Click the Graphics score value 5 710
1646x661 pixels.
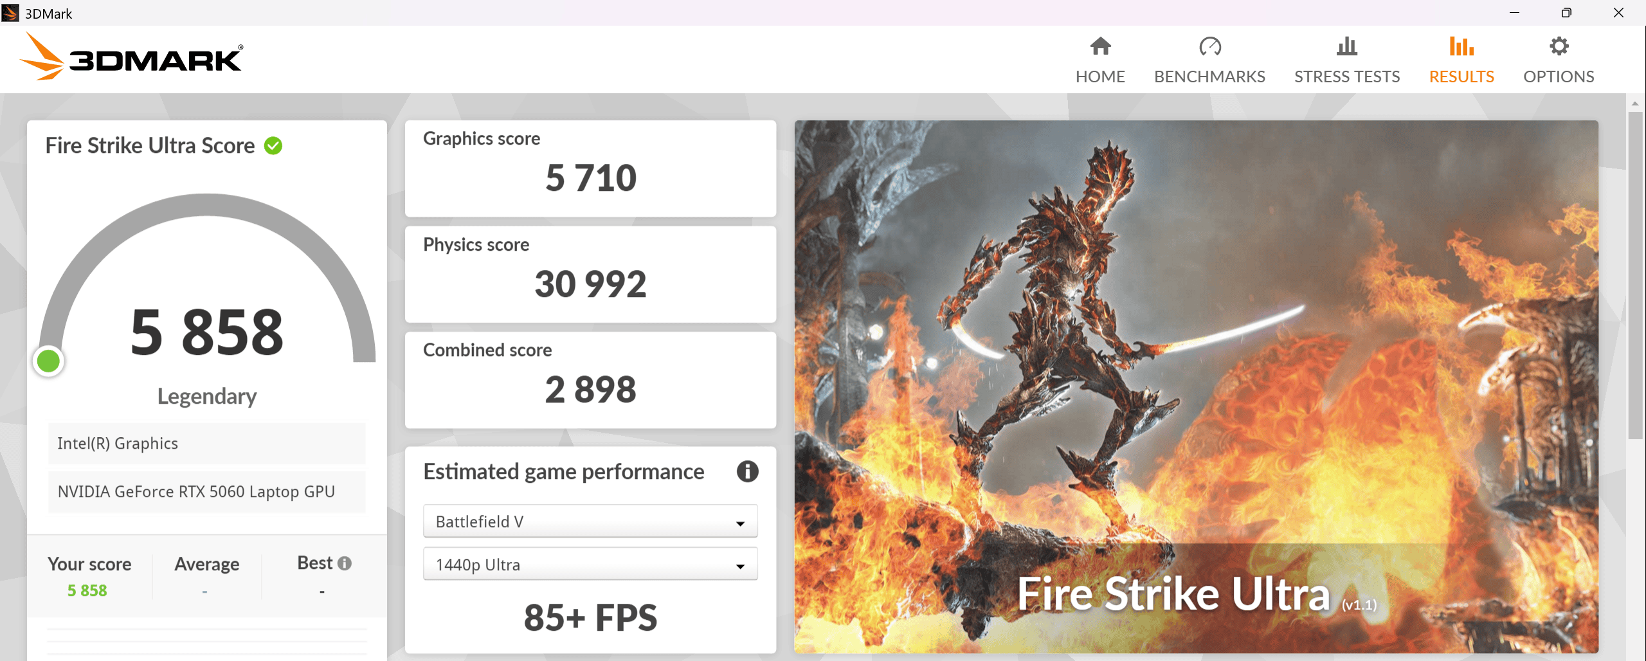(590, 178)
